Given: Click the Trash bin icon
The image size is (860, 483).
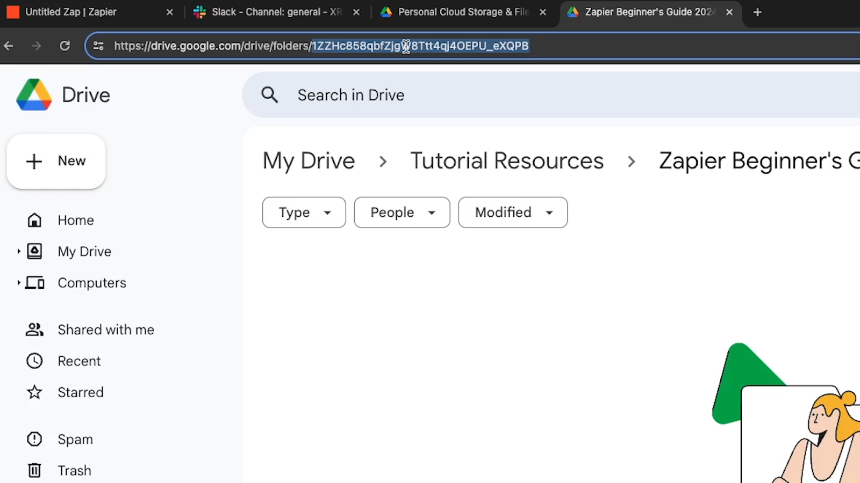Looking at the screenshot, I should pyautogui.click(x=34, y=471).
